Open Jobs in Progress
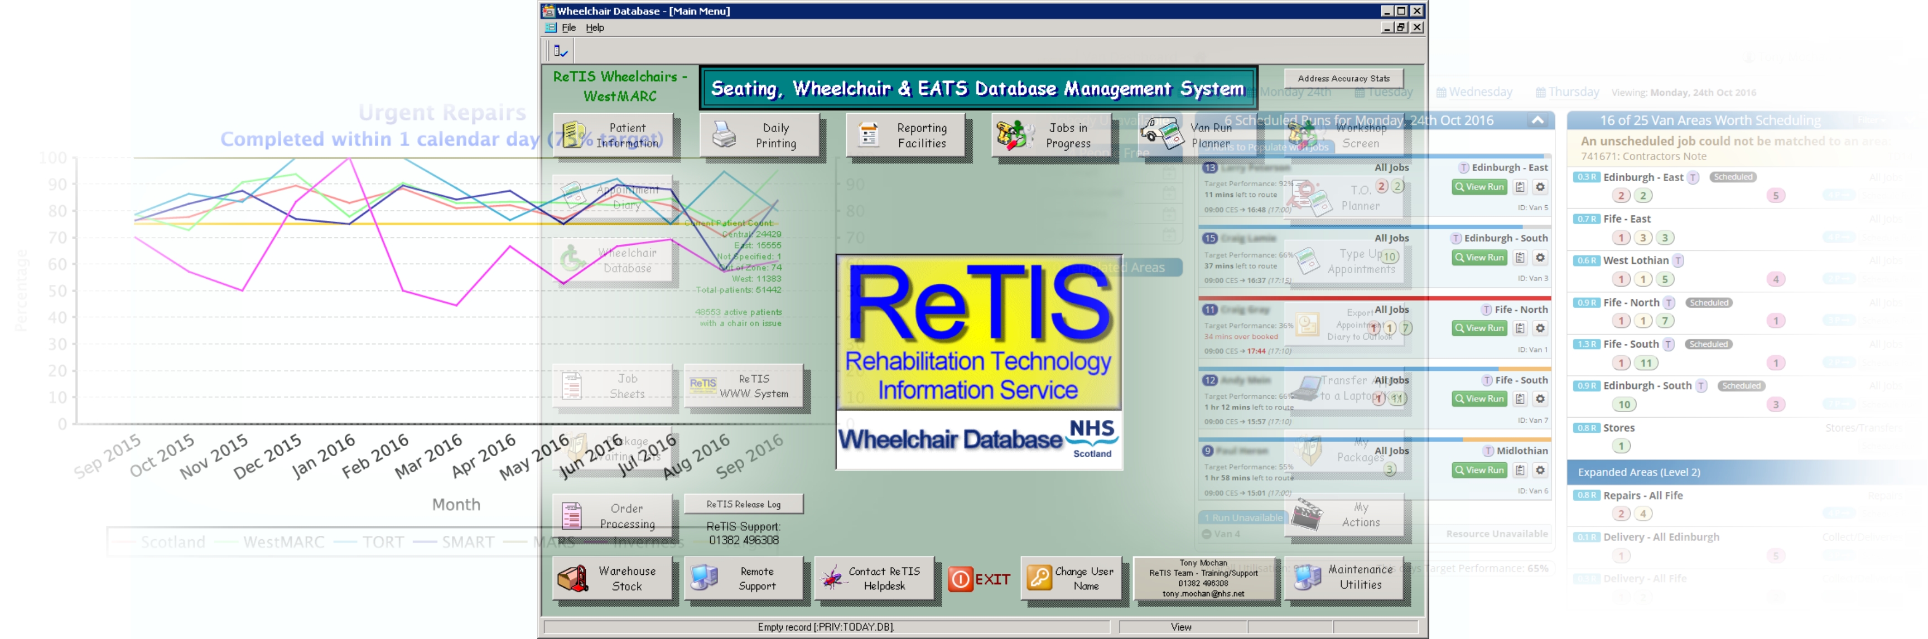 pyautogui.click(x=1051, y=135)
